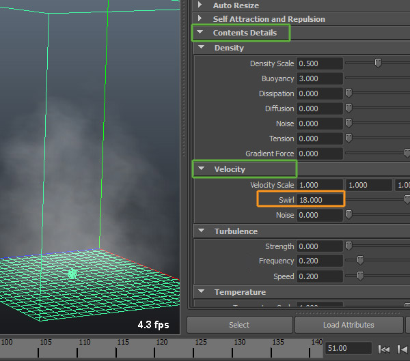Click the Buoyancy attribute label
This screenshot has height=361, width=410.
tap(277, 78)
